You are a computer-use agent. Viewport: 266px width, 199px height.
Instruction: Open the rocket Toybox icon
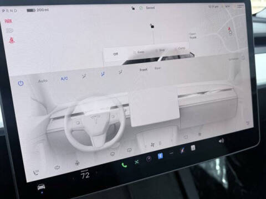[182, 151]
